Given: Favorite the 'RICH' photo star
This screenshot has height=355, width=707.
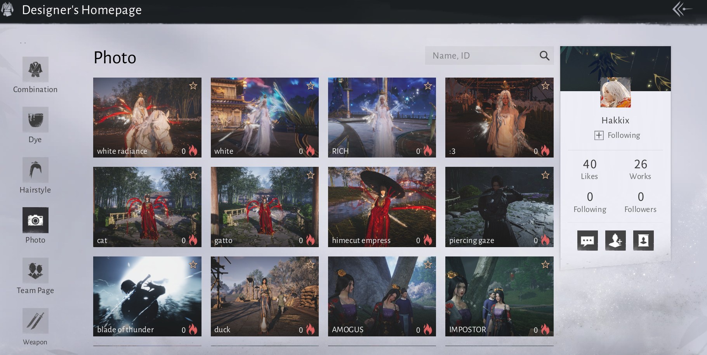Looking at the screenshot, I should coord(428,86).
